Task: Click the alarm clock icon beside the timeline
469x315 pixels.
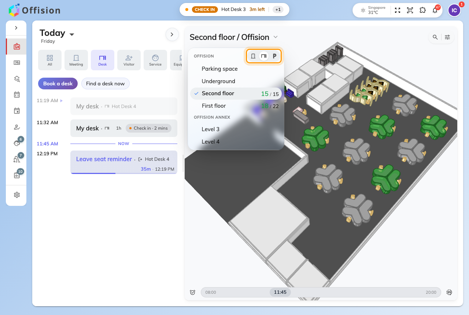Action: tap(193, 292)
